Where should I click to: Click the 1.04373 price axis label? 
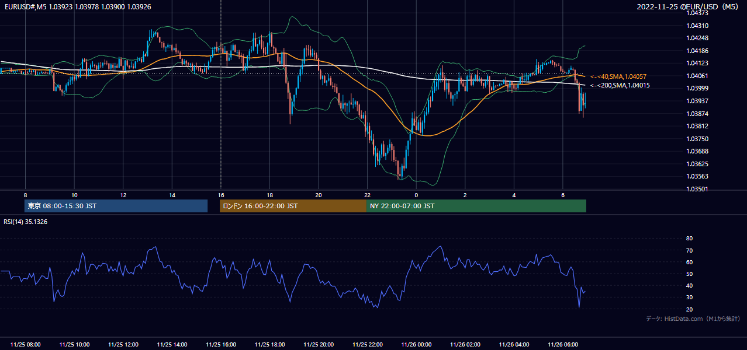[x=697, y=13]
